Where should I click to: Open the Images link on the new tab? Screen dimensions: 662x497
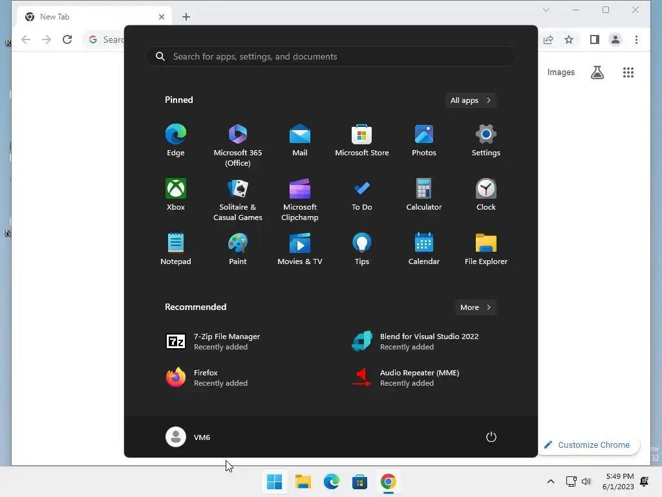561,72
